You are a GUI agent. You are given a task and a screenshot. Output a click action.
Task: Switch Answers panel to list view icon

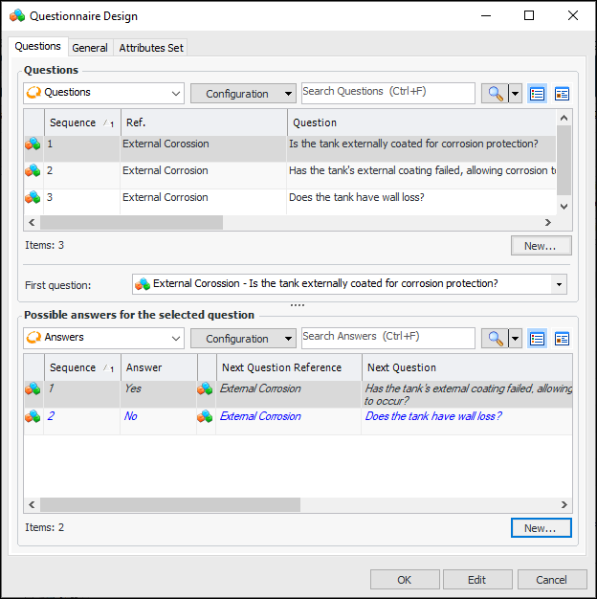coord(537,339)
